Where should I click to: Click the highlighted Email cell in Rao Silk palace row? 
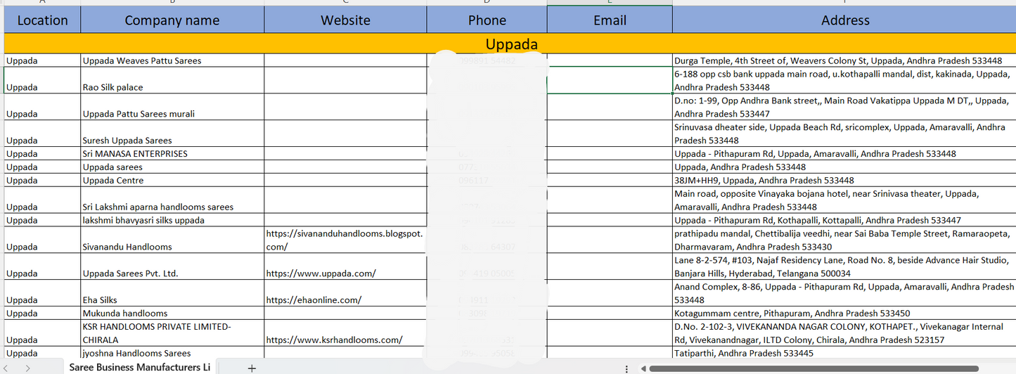point(610,81)
